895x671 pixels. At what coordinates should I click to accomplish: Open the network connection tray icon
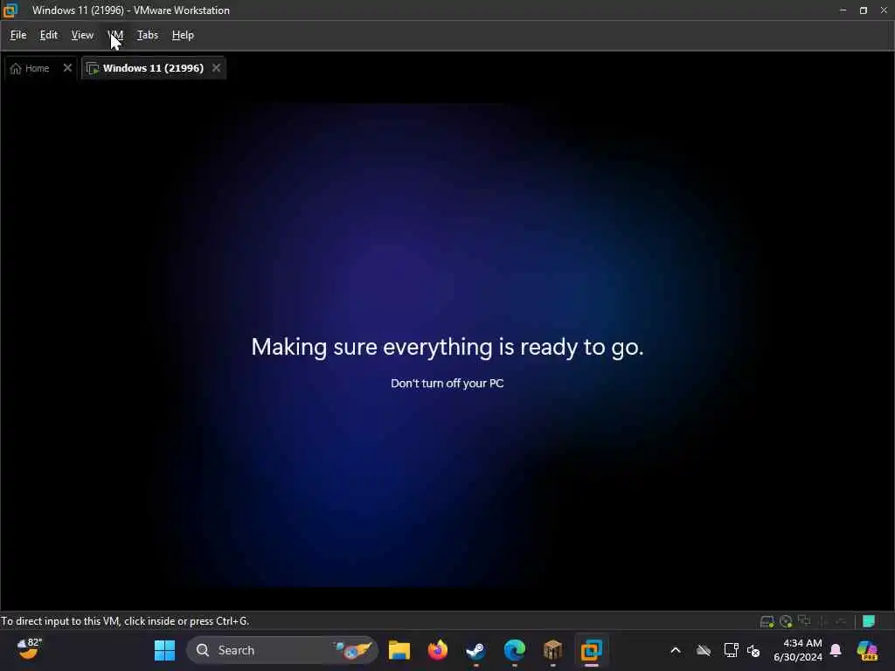[x=732, y=650]
